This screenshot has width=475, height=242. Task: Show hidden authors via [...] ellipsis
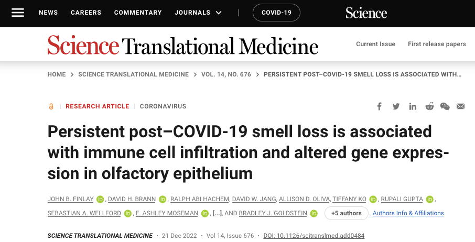tap(217, 213)
